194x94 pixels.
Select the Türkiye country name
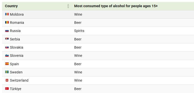[x=16, y=89]
